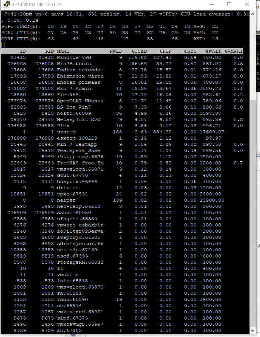The height and width of the screenshot is (337, 260).
Task: Click the 'NAME' column header
Action: click(63, 51)
